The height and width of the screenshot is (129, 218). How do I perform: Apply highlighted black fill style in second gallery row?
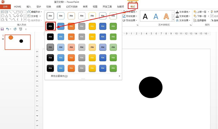click(50, 26)
